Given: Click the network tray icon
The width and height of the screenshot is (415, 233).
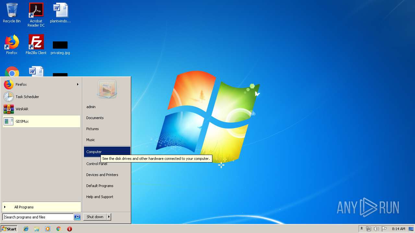Looking at the screenshot, I should pos(369,229).
